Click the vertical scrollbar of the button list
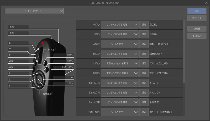The image size is (210, 121). [x=184, y=52]
